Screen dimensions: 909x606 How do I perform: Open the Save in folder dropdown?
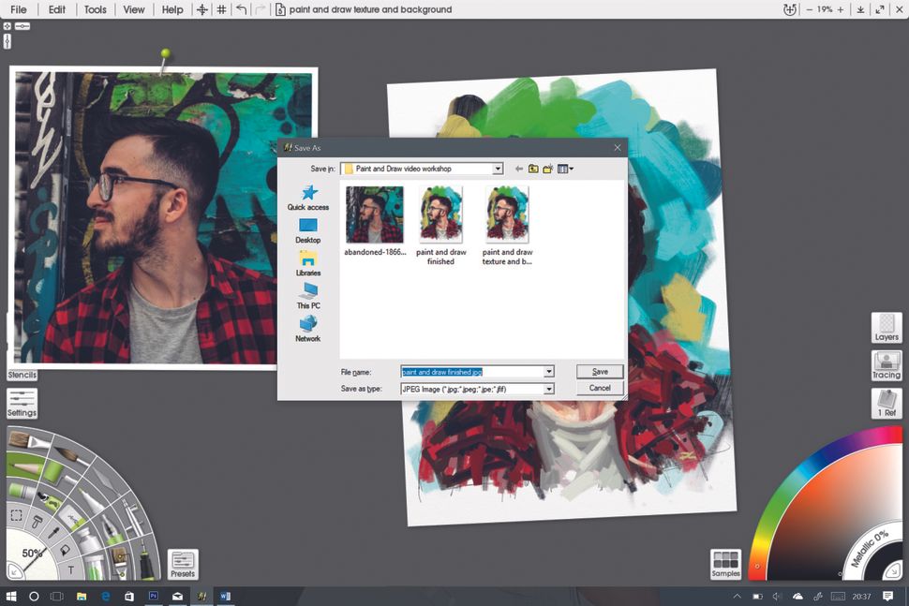pos(498,169)
